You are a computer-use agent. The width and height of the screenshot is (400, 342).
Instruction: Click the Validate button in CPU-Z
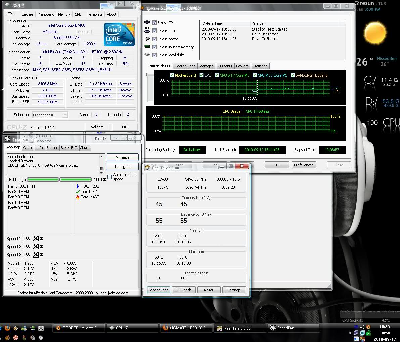[97, 127]
